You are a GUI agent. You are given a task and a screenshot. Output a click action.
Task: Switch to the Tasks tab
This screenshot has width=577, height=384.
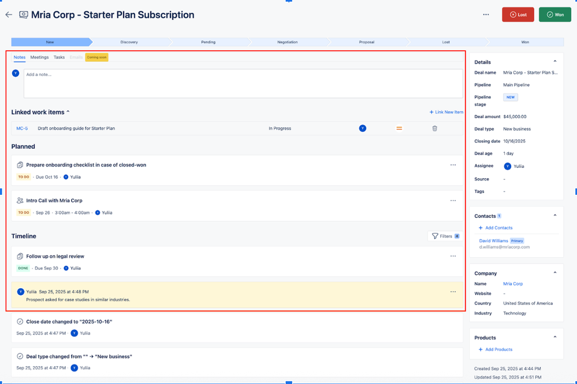point(59,57)
